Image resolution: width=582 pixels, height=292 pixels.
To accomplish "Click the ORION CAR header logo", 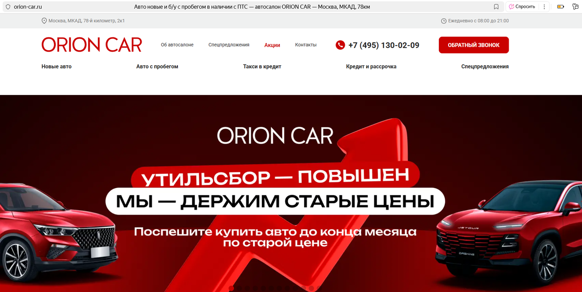I will [92, 45].
